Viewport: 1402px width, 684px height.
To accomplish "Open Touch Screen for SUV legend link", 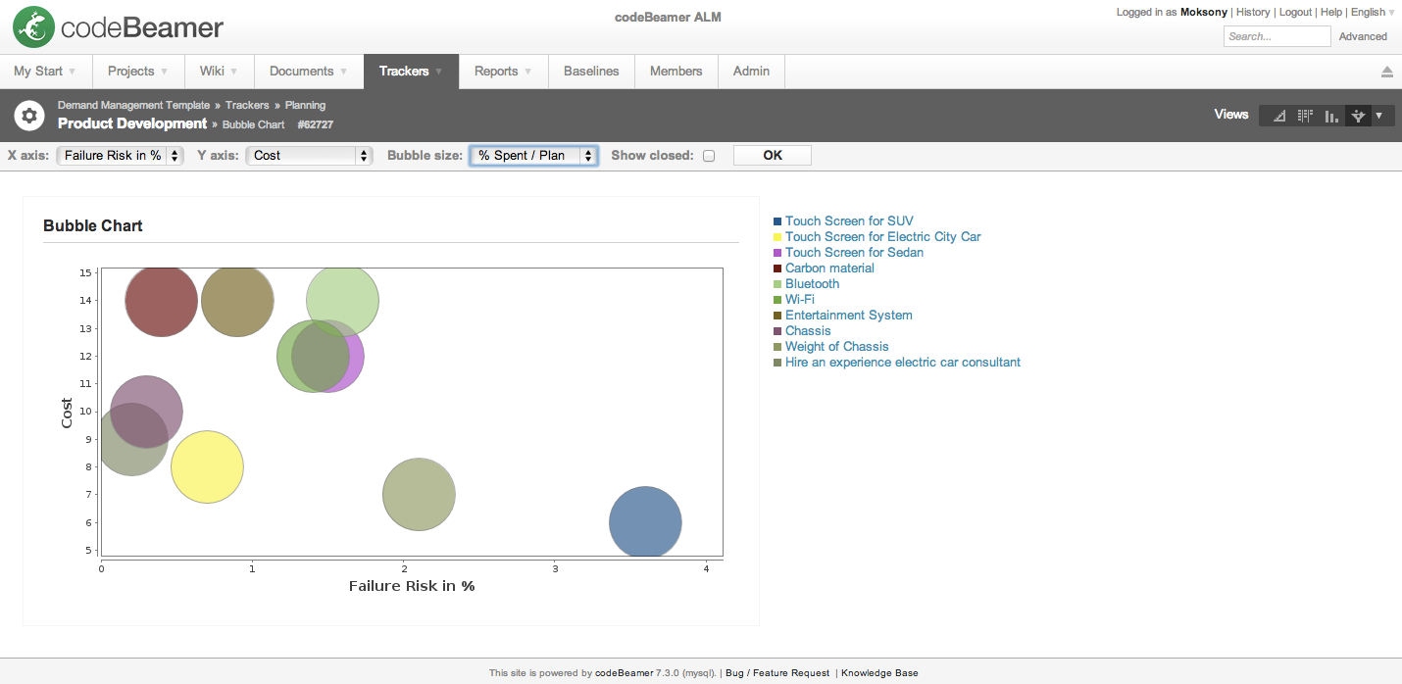I will pyautogui.click(x=849, y=221).
